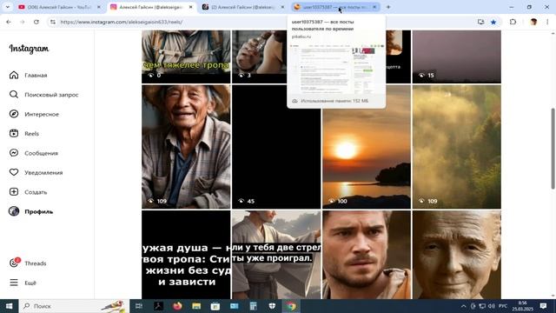Open Сообщения messenger icon
The image size is (556, 313).
click(x=14, y=153)
